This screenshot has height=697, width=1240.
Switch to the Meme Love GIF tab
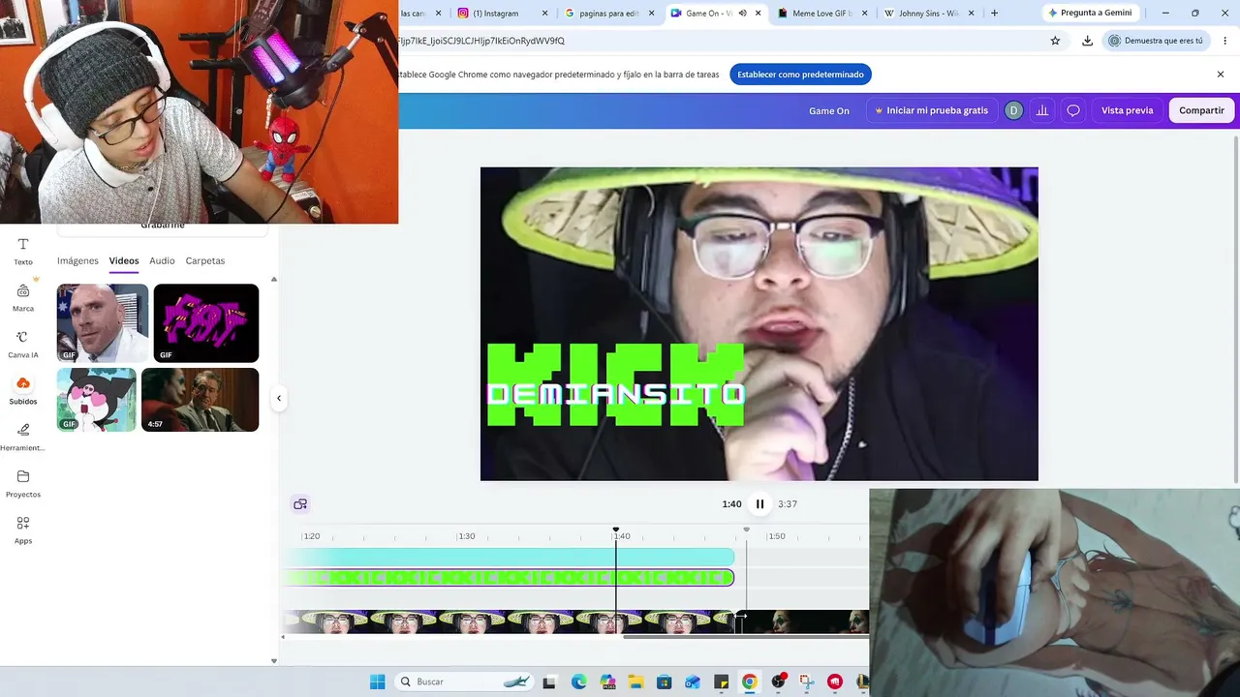point(821,14)
